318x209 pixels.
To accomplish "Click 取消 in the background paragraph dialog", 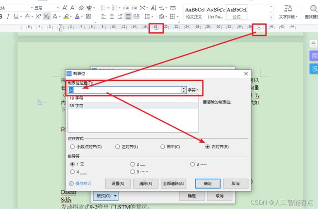I will coord(220,196).
